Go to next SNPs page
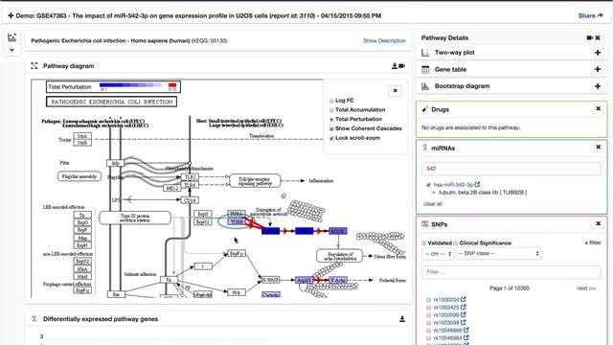 [586, 288]
